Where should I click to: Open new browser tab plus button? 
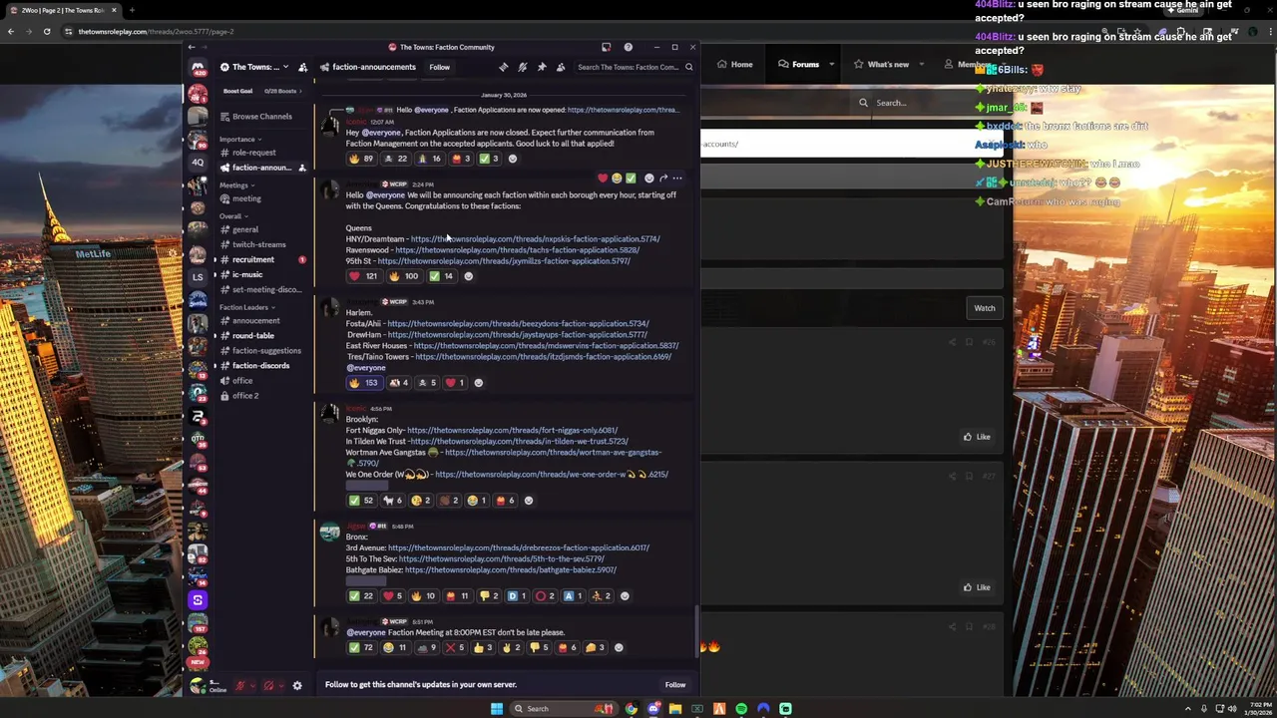(x=132, y=10)
